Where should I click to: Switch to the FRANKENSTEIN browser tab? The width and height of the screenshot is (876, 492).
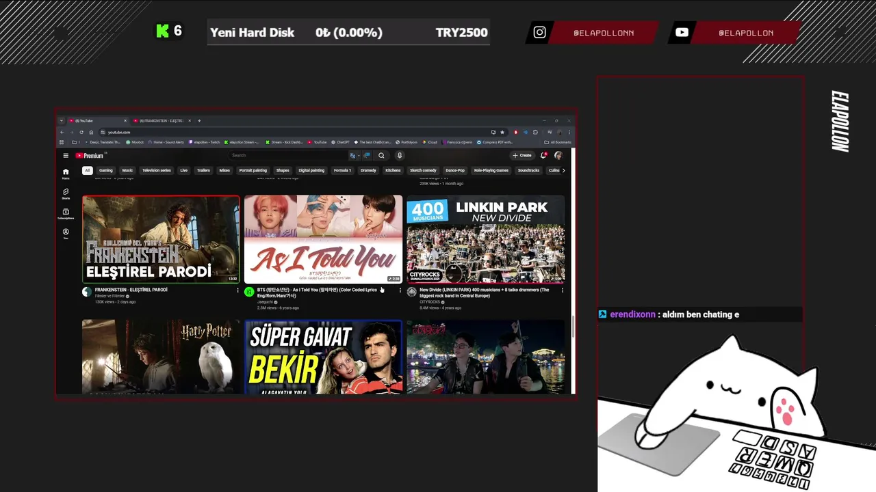pos(162,121)
